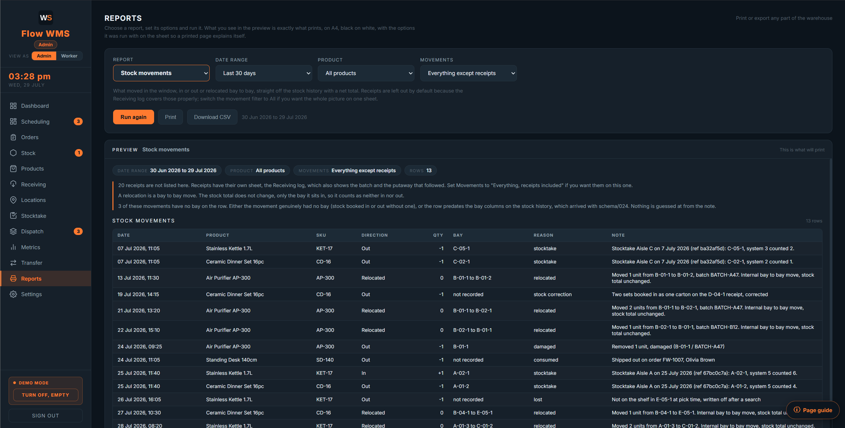The width and height of the screenshot is (845, 428).
Task: Click the Products bag icon
Action: [13, 169]
